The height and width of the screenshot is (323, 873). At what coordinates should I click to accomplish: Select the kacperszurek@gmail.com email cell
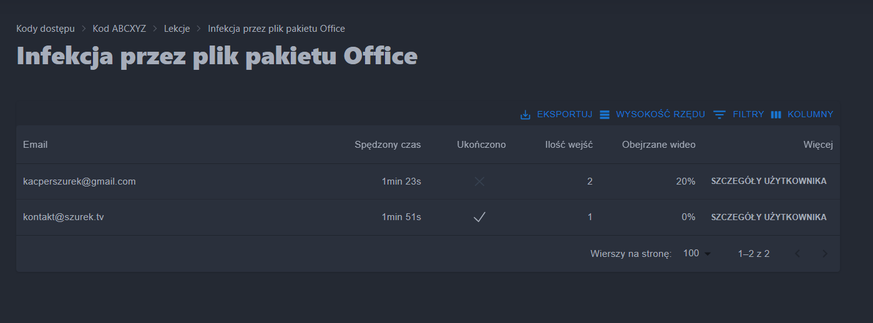coord(79,181)
